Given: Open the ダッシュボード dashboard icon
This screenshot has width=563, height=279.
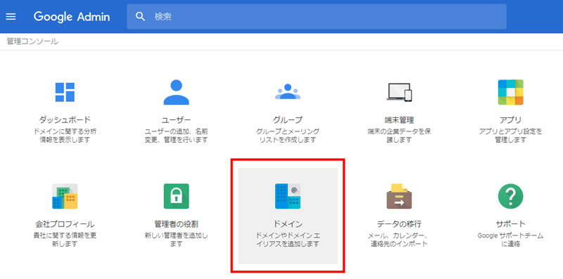Looking at the screenshot, I should (65, 92).
